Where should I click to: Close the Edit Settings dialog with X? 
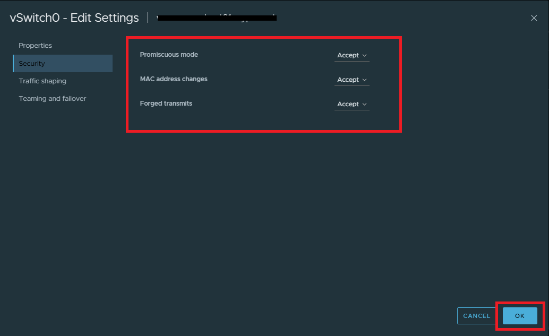534,18
